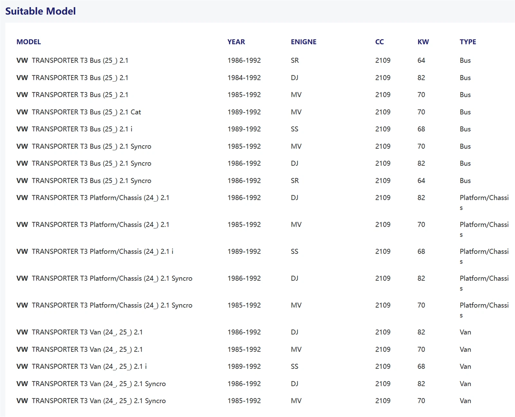The height and width of the screenshot is (417, 515).
Task: Click engine MV in Platform/Chassis 2.1 Syncro row
Action: (296, 305)
